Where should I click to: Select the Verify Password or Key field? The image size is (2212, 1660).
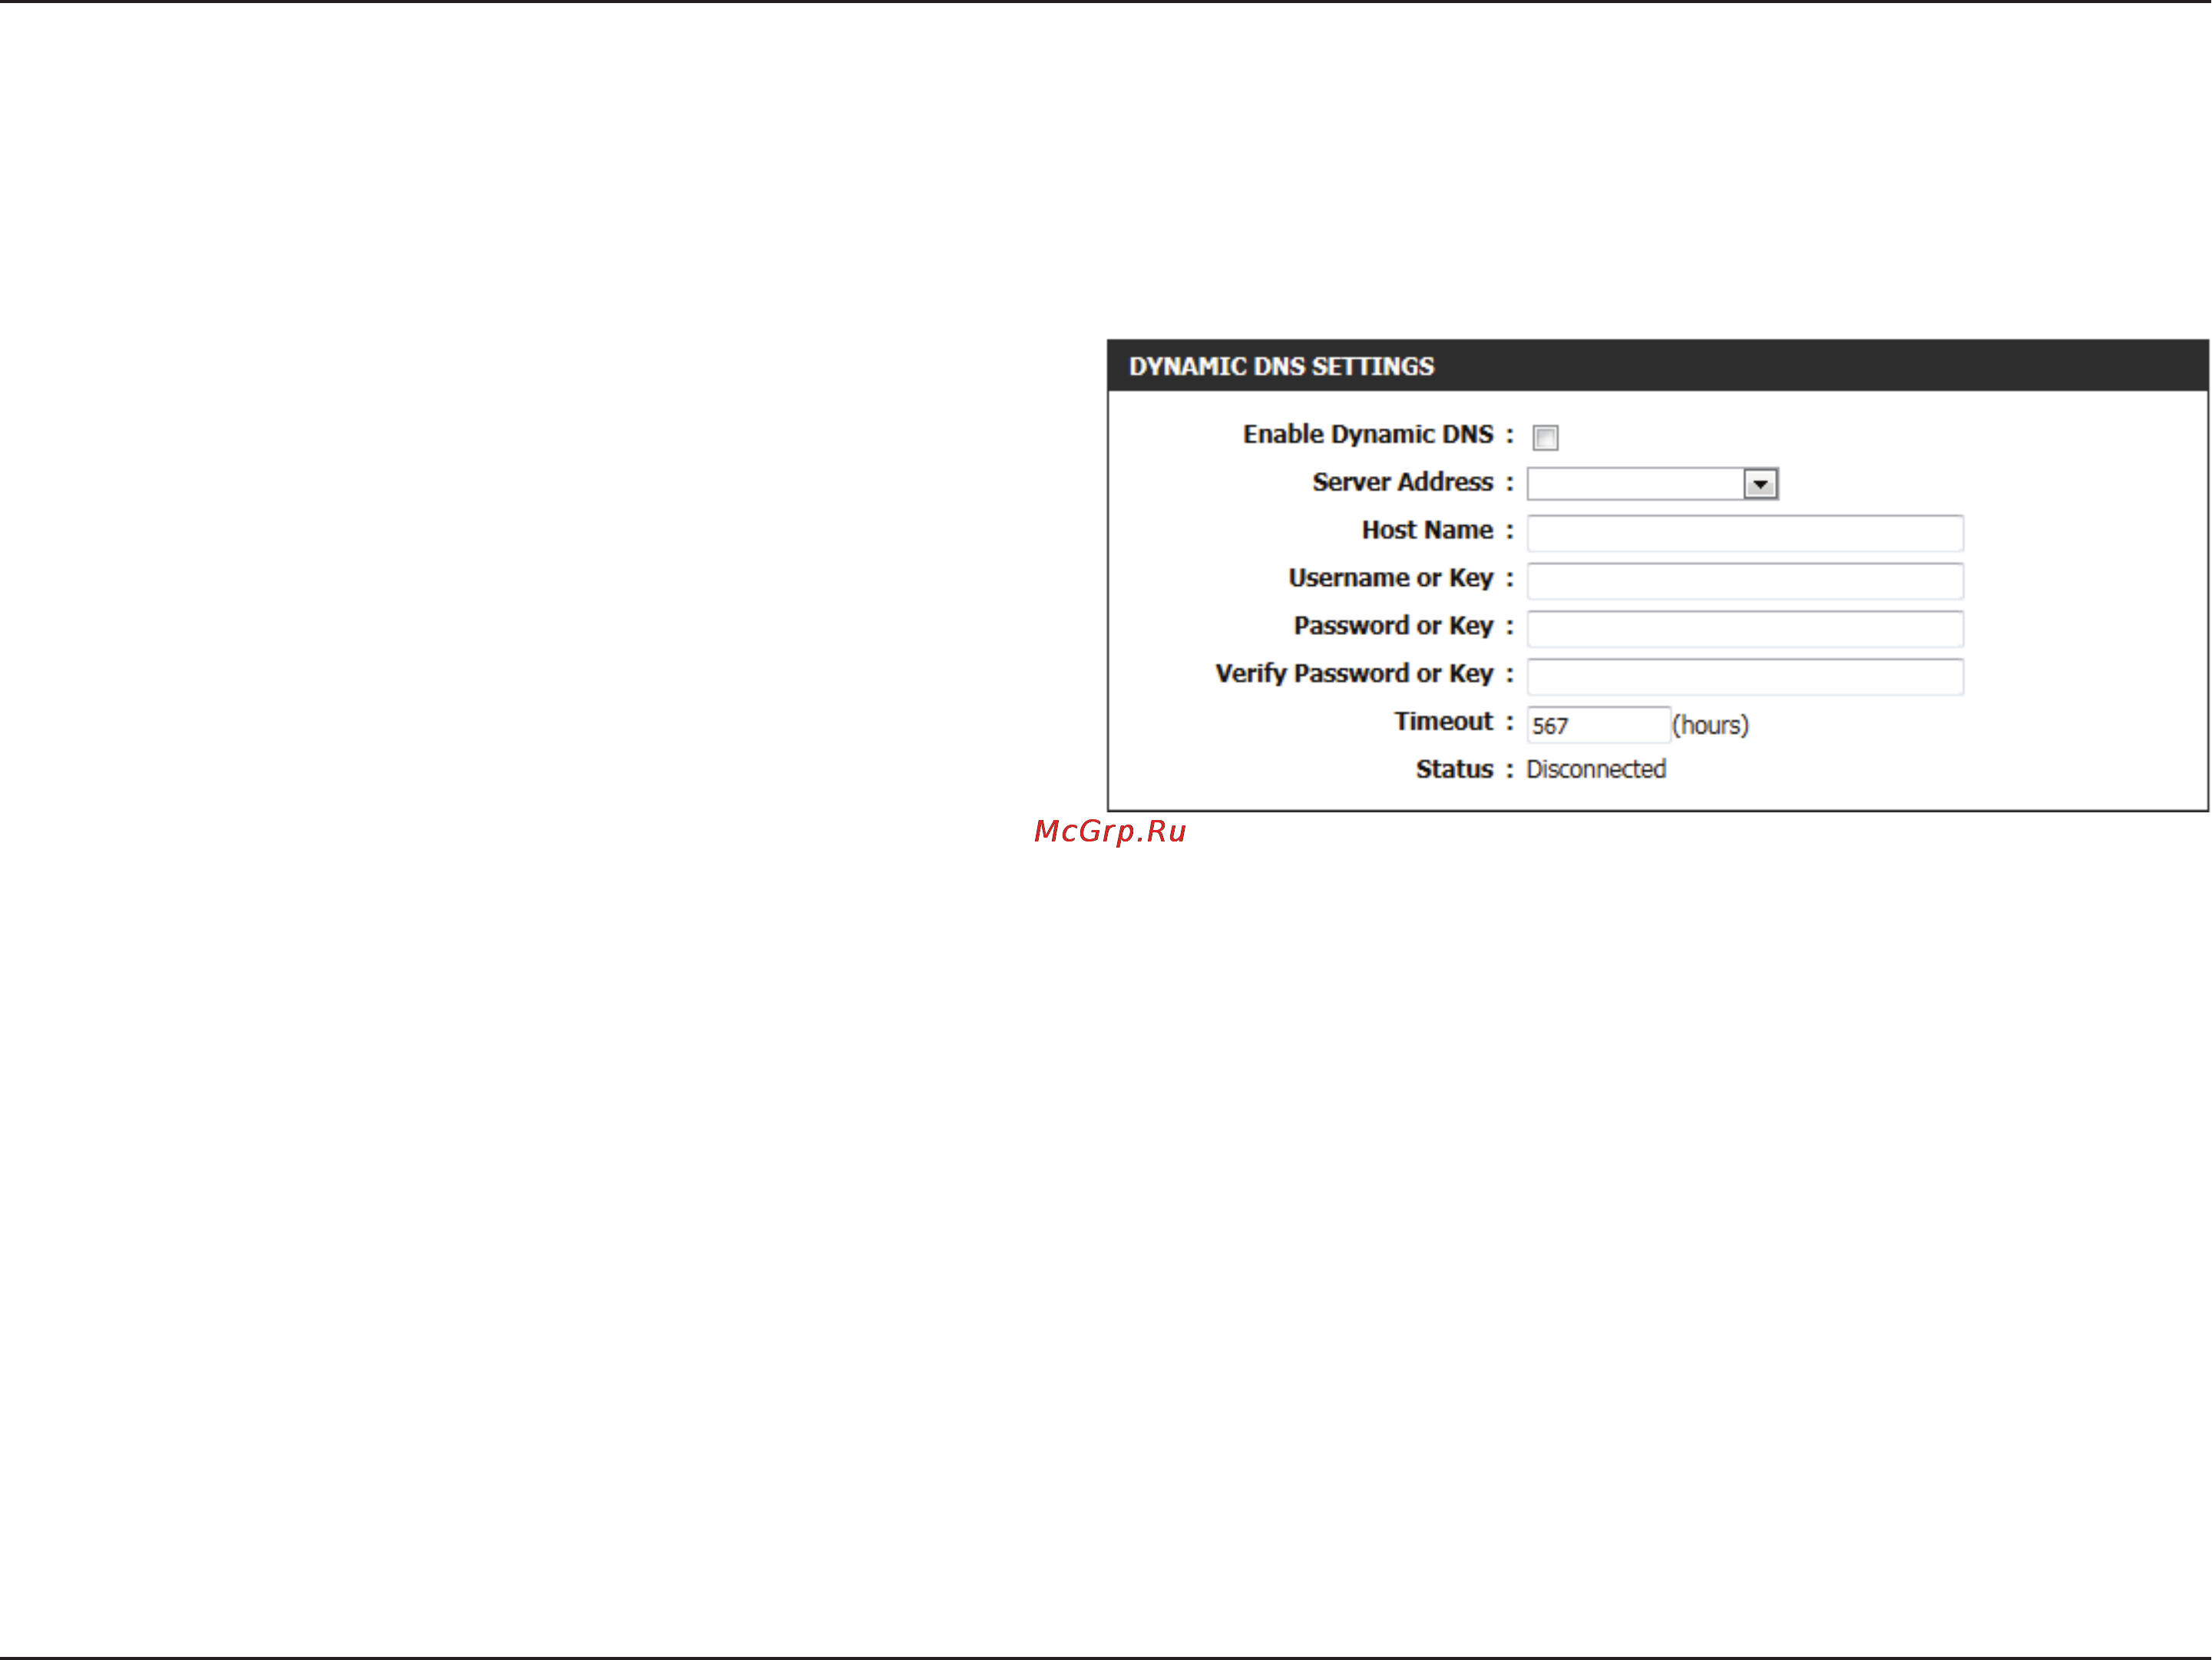(x=1745, y=677)
